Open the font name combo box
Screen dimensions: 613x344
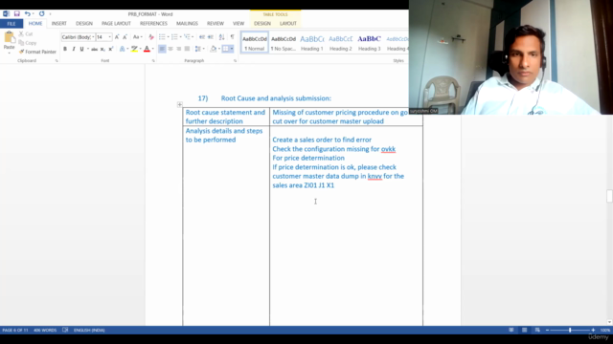[78, 37]
